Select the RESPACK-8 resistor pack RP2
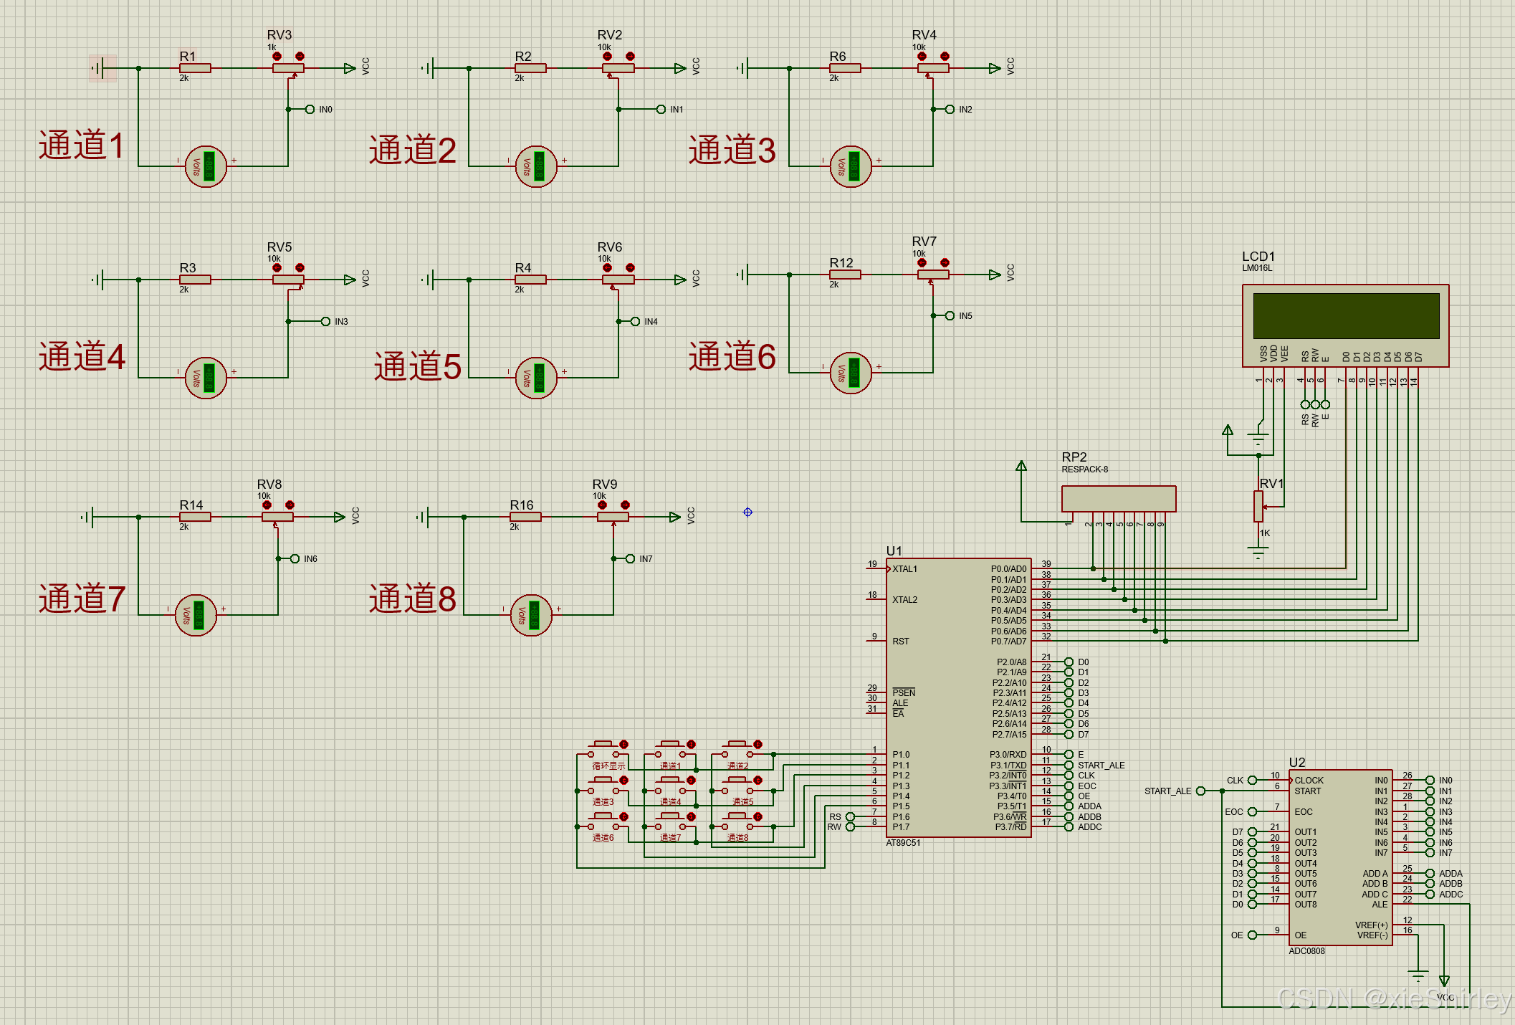 point(1118,498)
